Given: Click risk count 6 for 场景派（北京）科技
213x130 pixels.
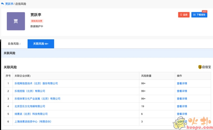Looking at the screenshot, I should pyautogui.click(x=142, y=114).
